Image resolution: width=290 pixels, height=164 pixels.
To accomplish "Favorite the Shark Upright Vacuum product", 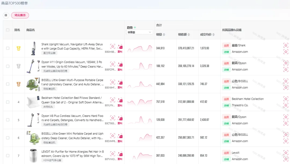I will (x=113, y=46).
